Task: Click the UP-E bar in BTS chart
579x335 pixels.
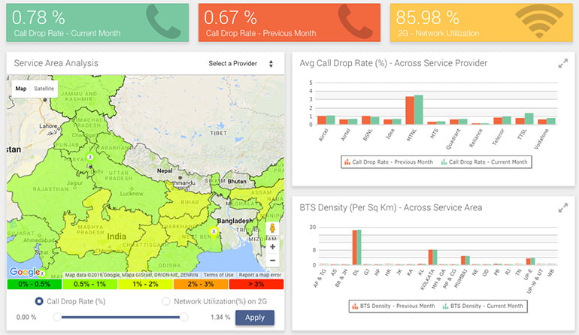Action: [x=530, y=261]
